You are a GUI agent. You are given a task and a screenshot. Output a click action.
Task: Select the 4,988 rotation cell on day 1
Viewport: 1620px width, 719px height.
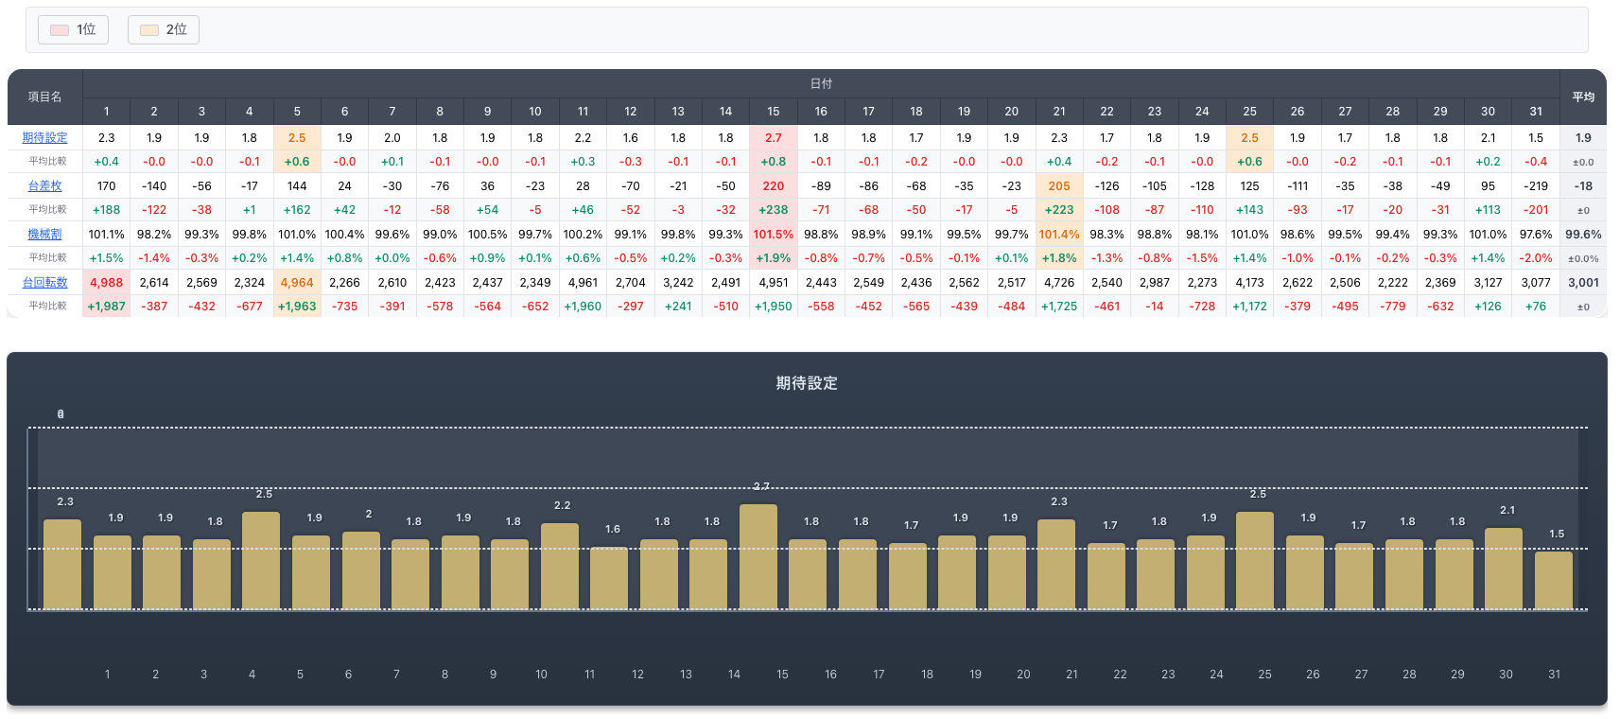(x=106, y=283)
